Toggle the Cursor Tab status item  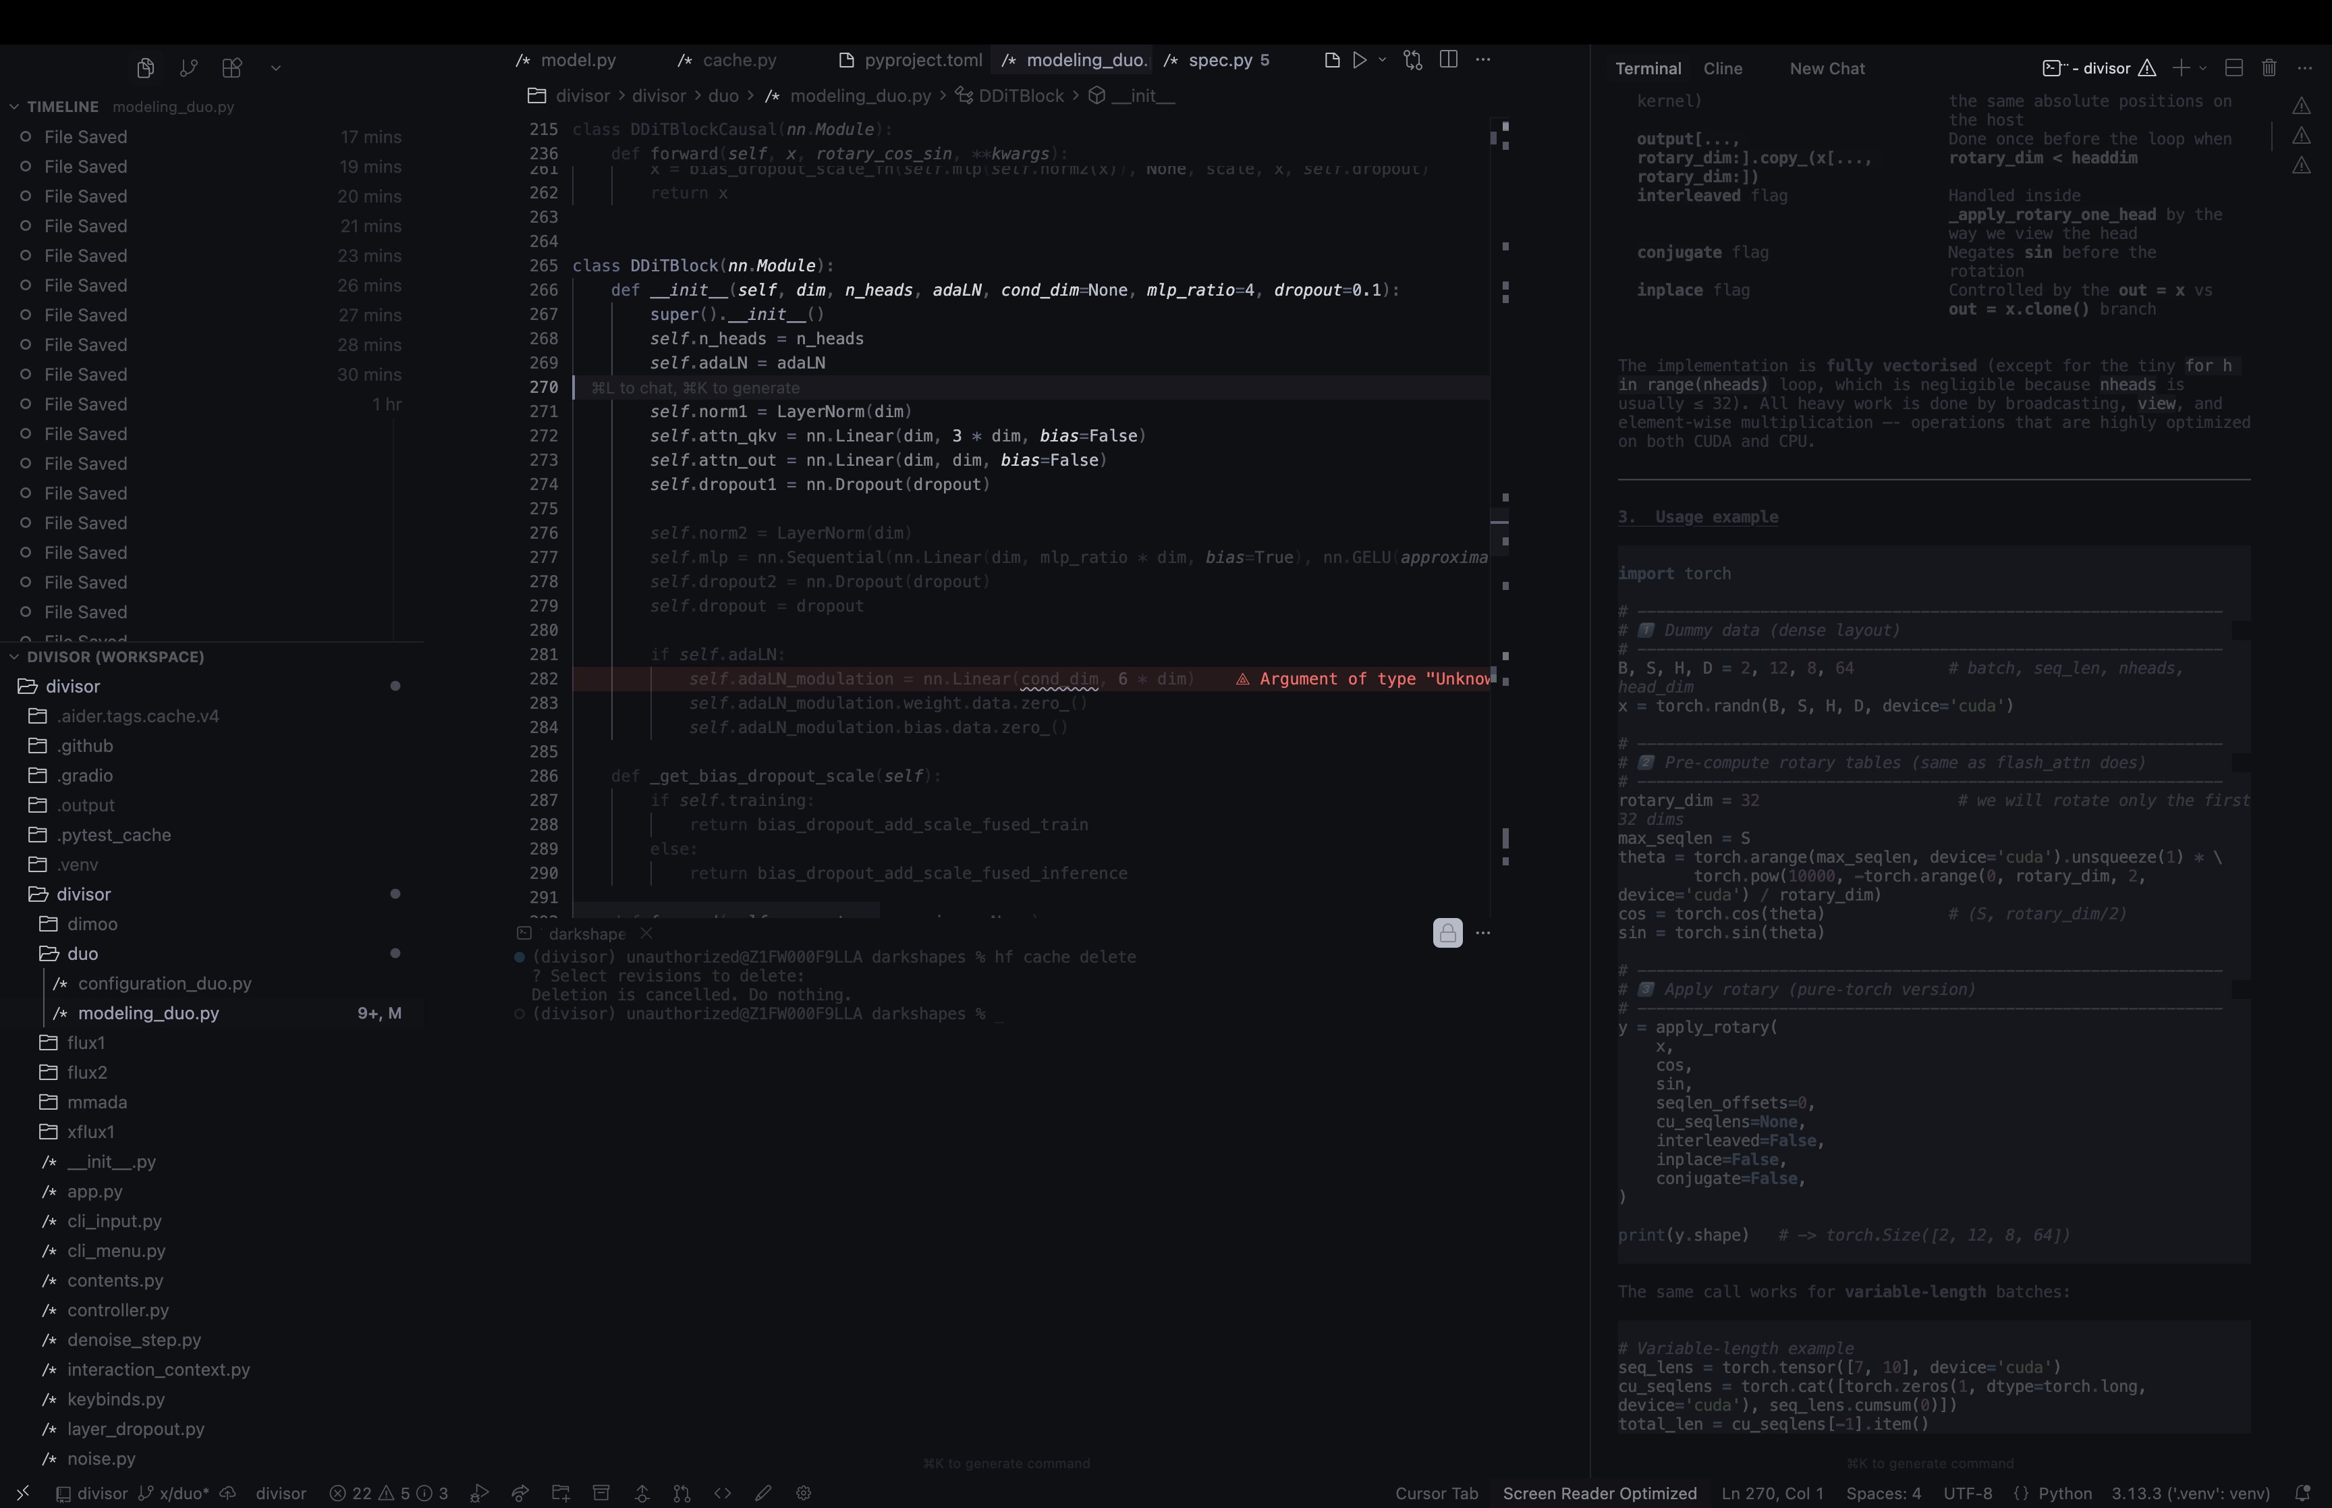[x=1436, y=1492]
